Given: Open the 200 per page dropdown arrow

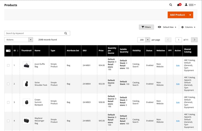Looking at the screenshot, I should [x=148, y=40].
